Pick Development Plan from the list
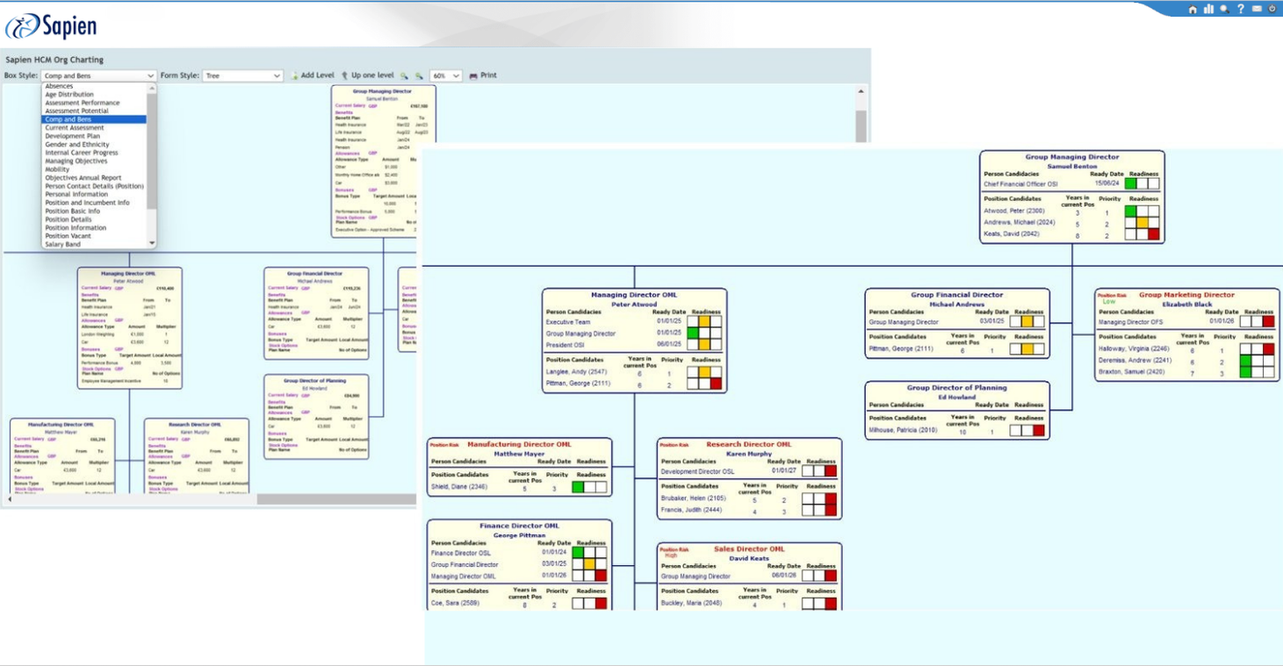This screenshot has height=666, width=1283. click(x=72, y=136)
